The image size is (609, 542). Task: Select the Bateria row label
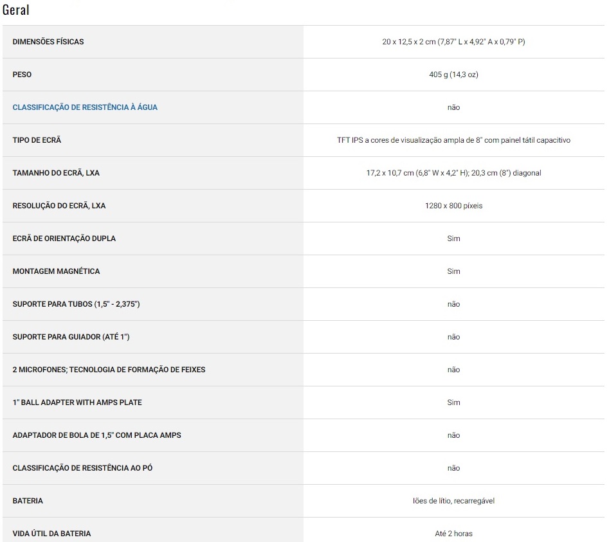coord(28,501)
